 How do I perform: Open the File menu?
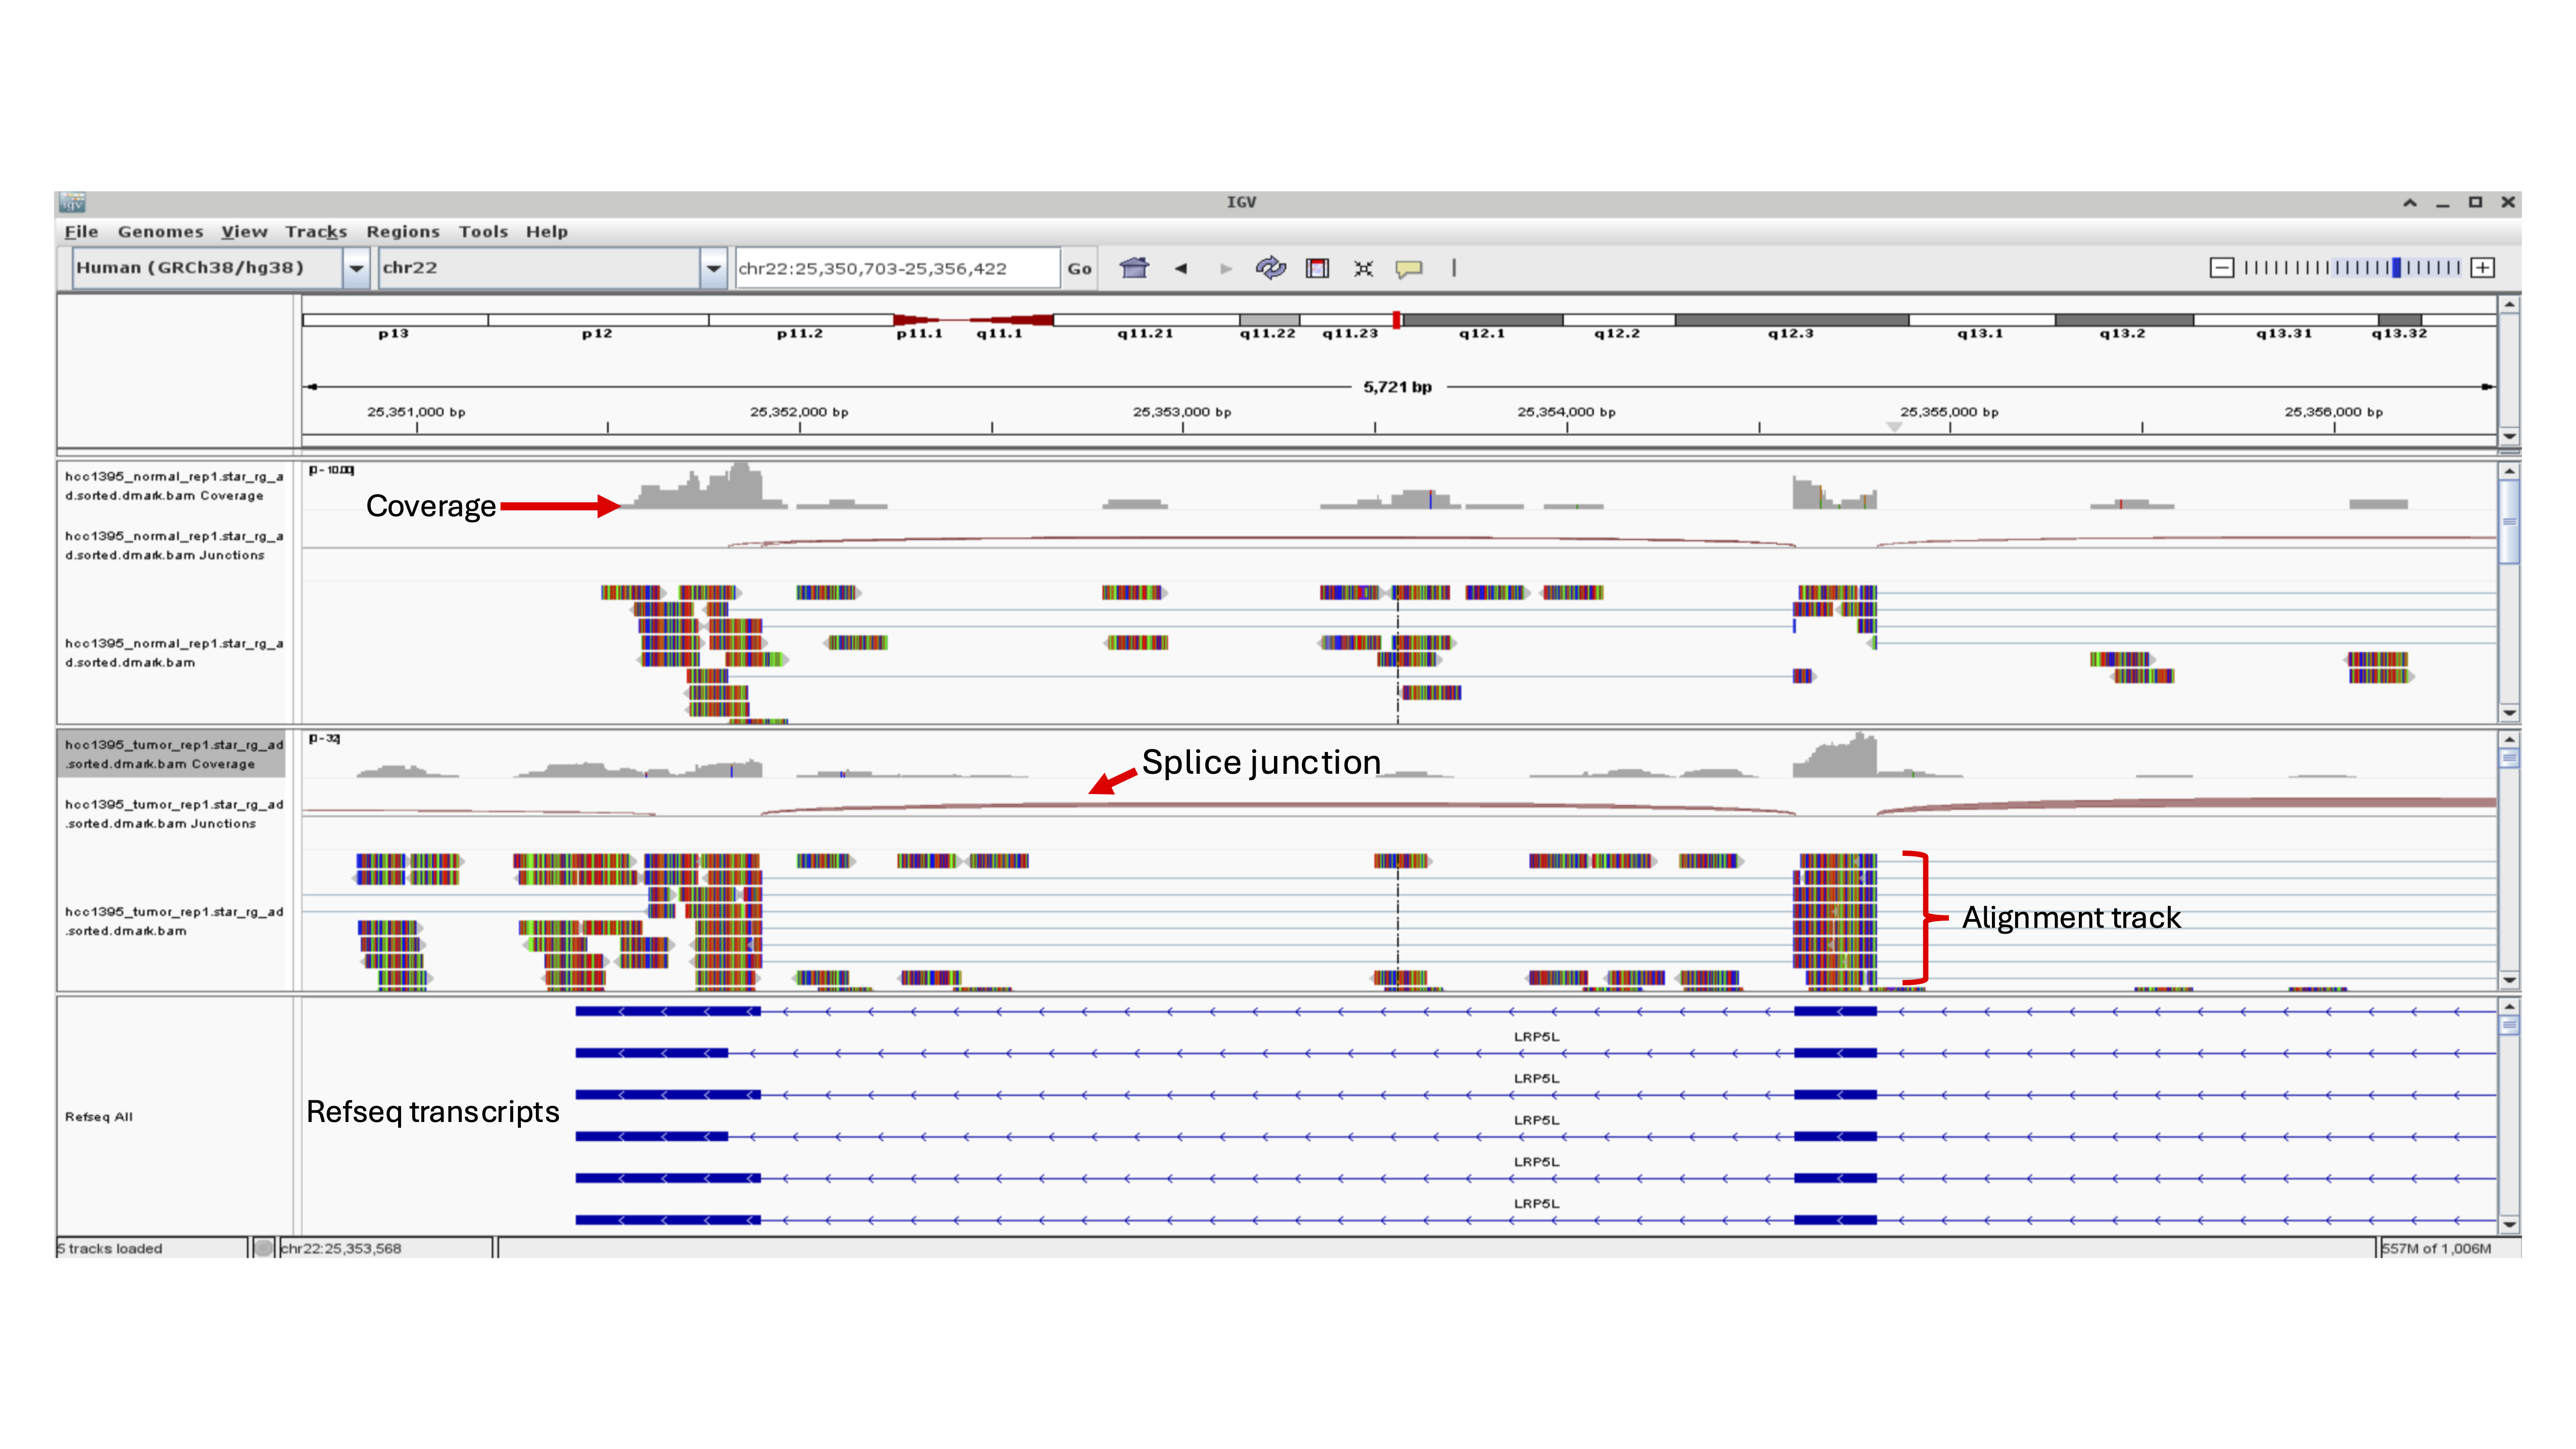coord(82,232)
